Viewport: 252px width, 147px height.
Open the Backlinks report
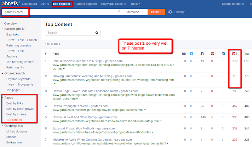pyautogui.click(x=13, y=34)
